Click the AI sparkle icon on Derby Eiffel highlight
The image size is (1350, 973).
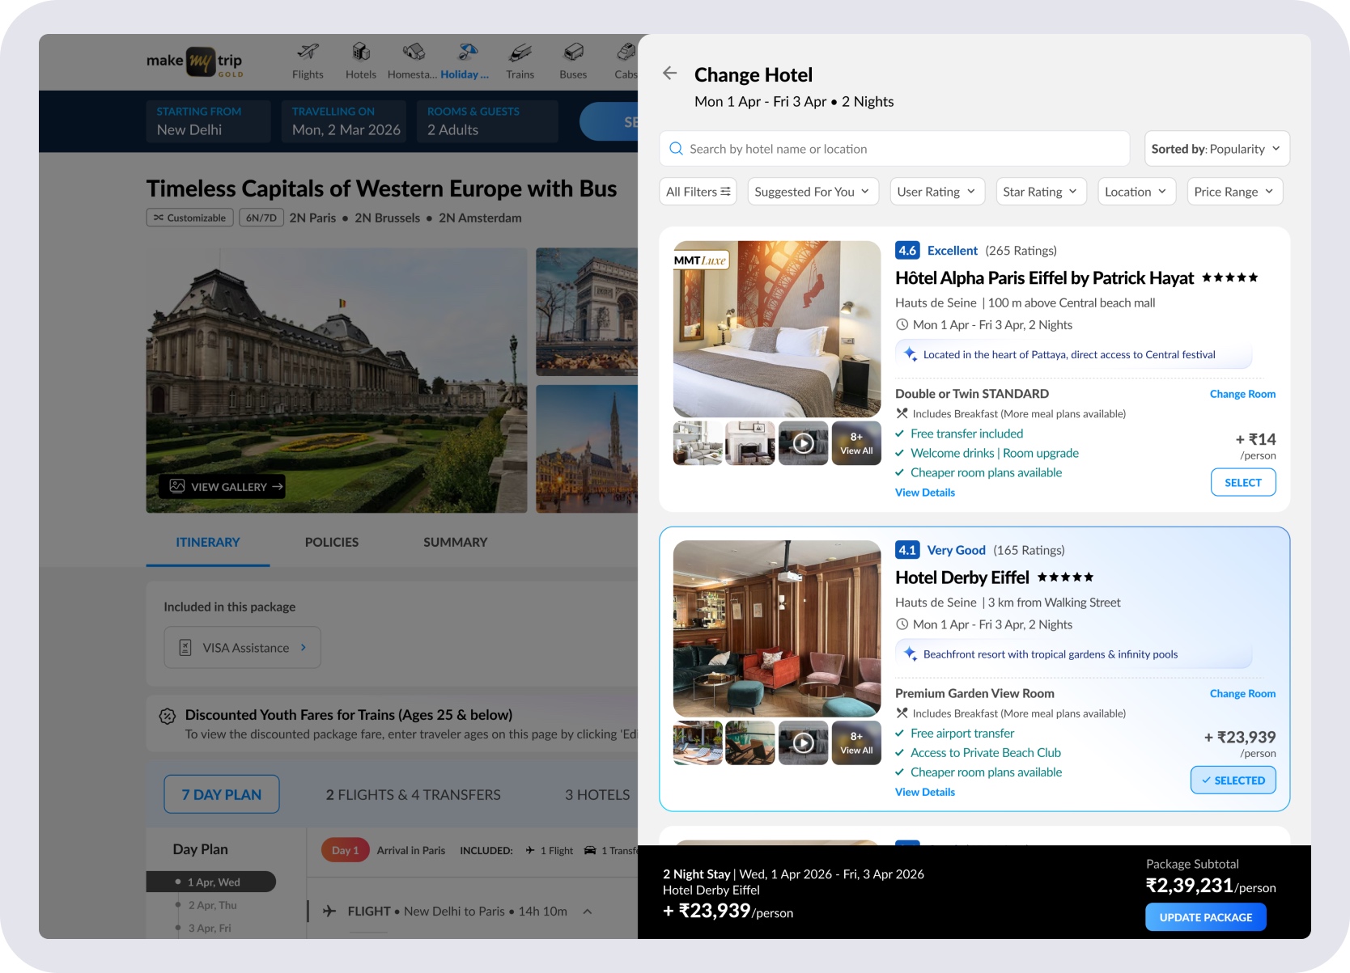pyautogui.click(x=911, y=654)
